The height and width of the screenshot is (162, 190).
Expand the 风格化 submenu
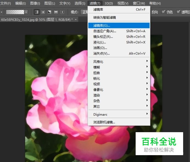point(119,62)
